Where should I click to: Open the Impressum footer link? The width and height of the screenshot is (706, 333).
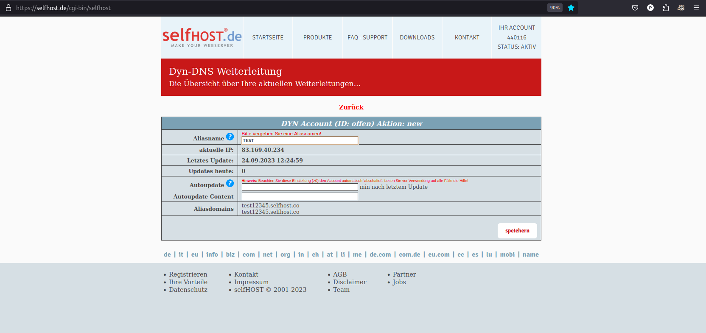tap(251, 282)
